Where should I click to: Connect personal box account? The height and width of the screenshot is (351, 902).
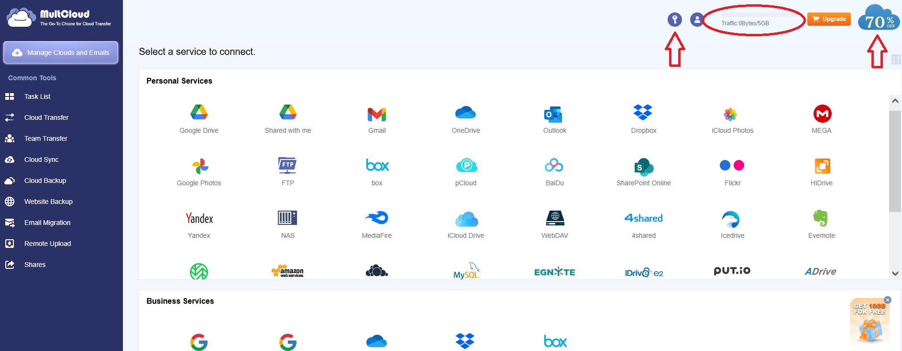click(x=377, y=172)
